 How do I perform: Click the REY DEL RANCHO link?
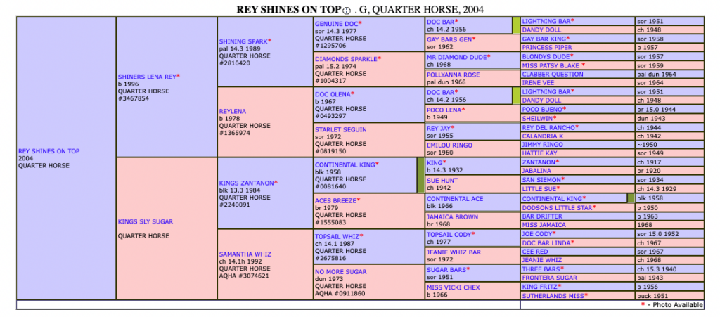click(548, 127)
